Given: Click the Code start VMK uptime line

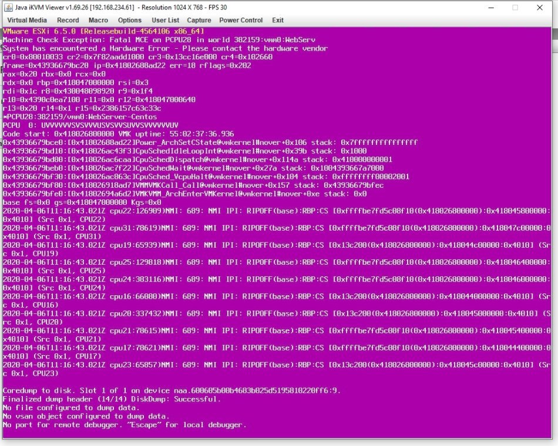Looking at the screenshot, I should point(118,134).
